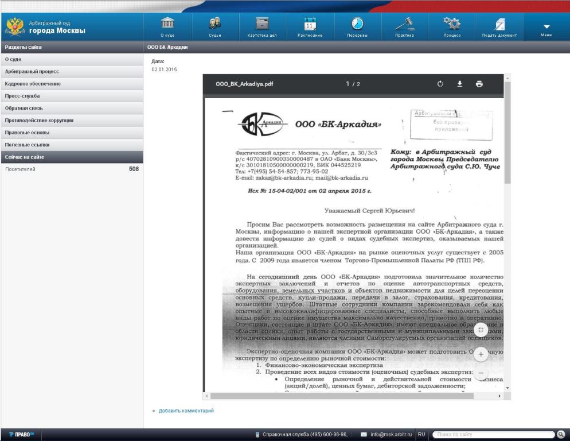Viewport: 570px width, 441px height.
Task: Click the Справочная служба phone number
Action: [330, 434]
